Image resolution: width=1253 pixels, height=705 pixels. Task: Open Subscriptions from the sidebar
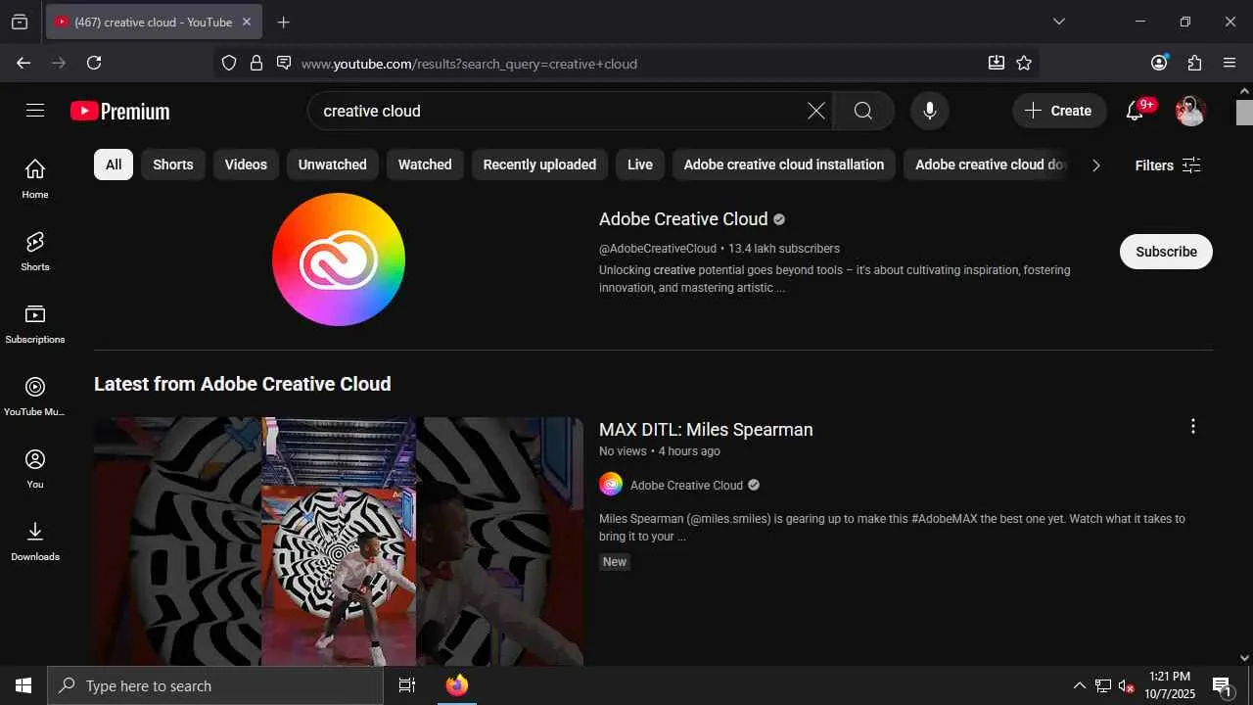(35, 323)
